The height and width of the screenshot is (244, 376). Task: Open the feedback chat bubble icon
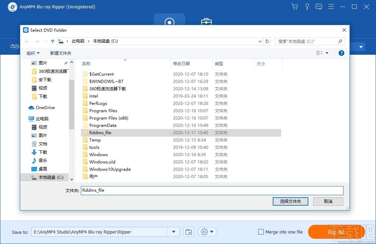(x=319, y=6)
